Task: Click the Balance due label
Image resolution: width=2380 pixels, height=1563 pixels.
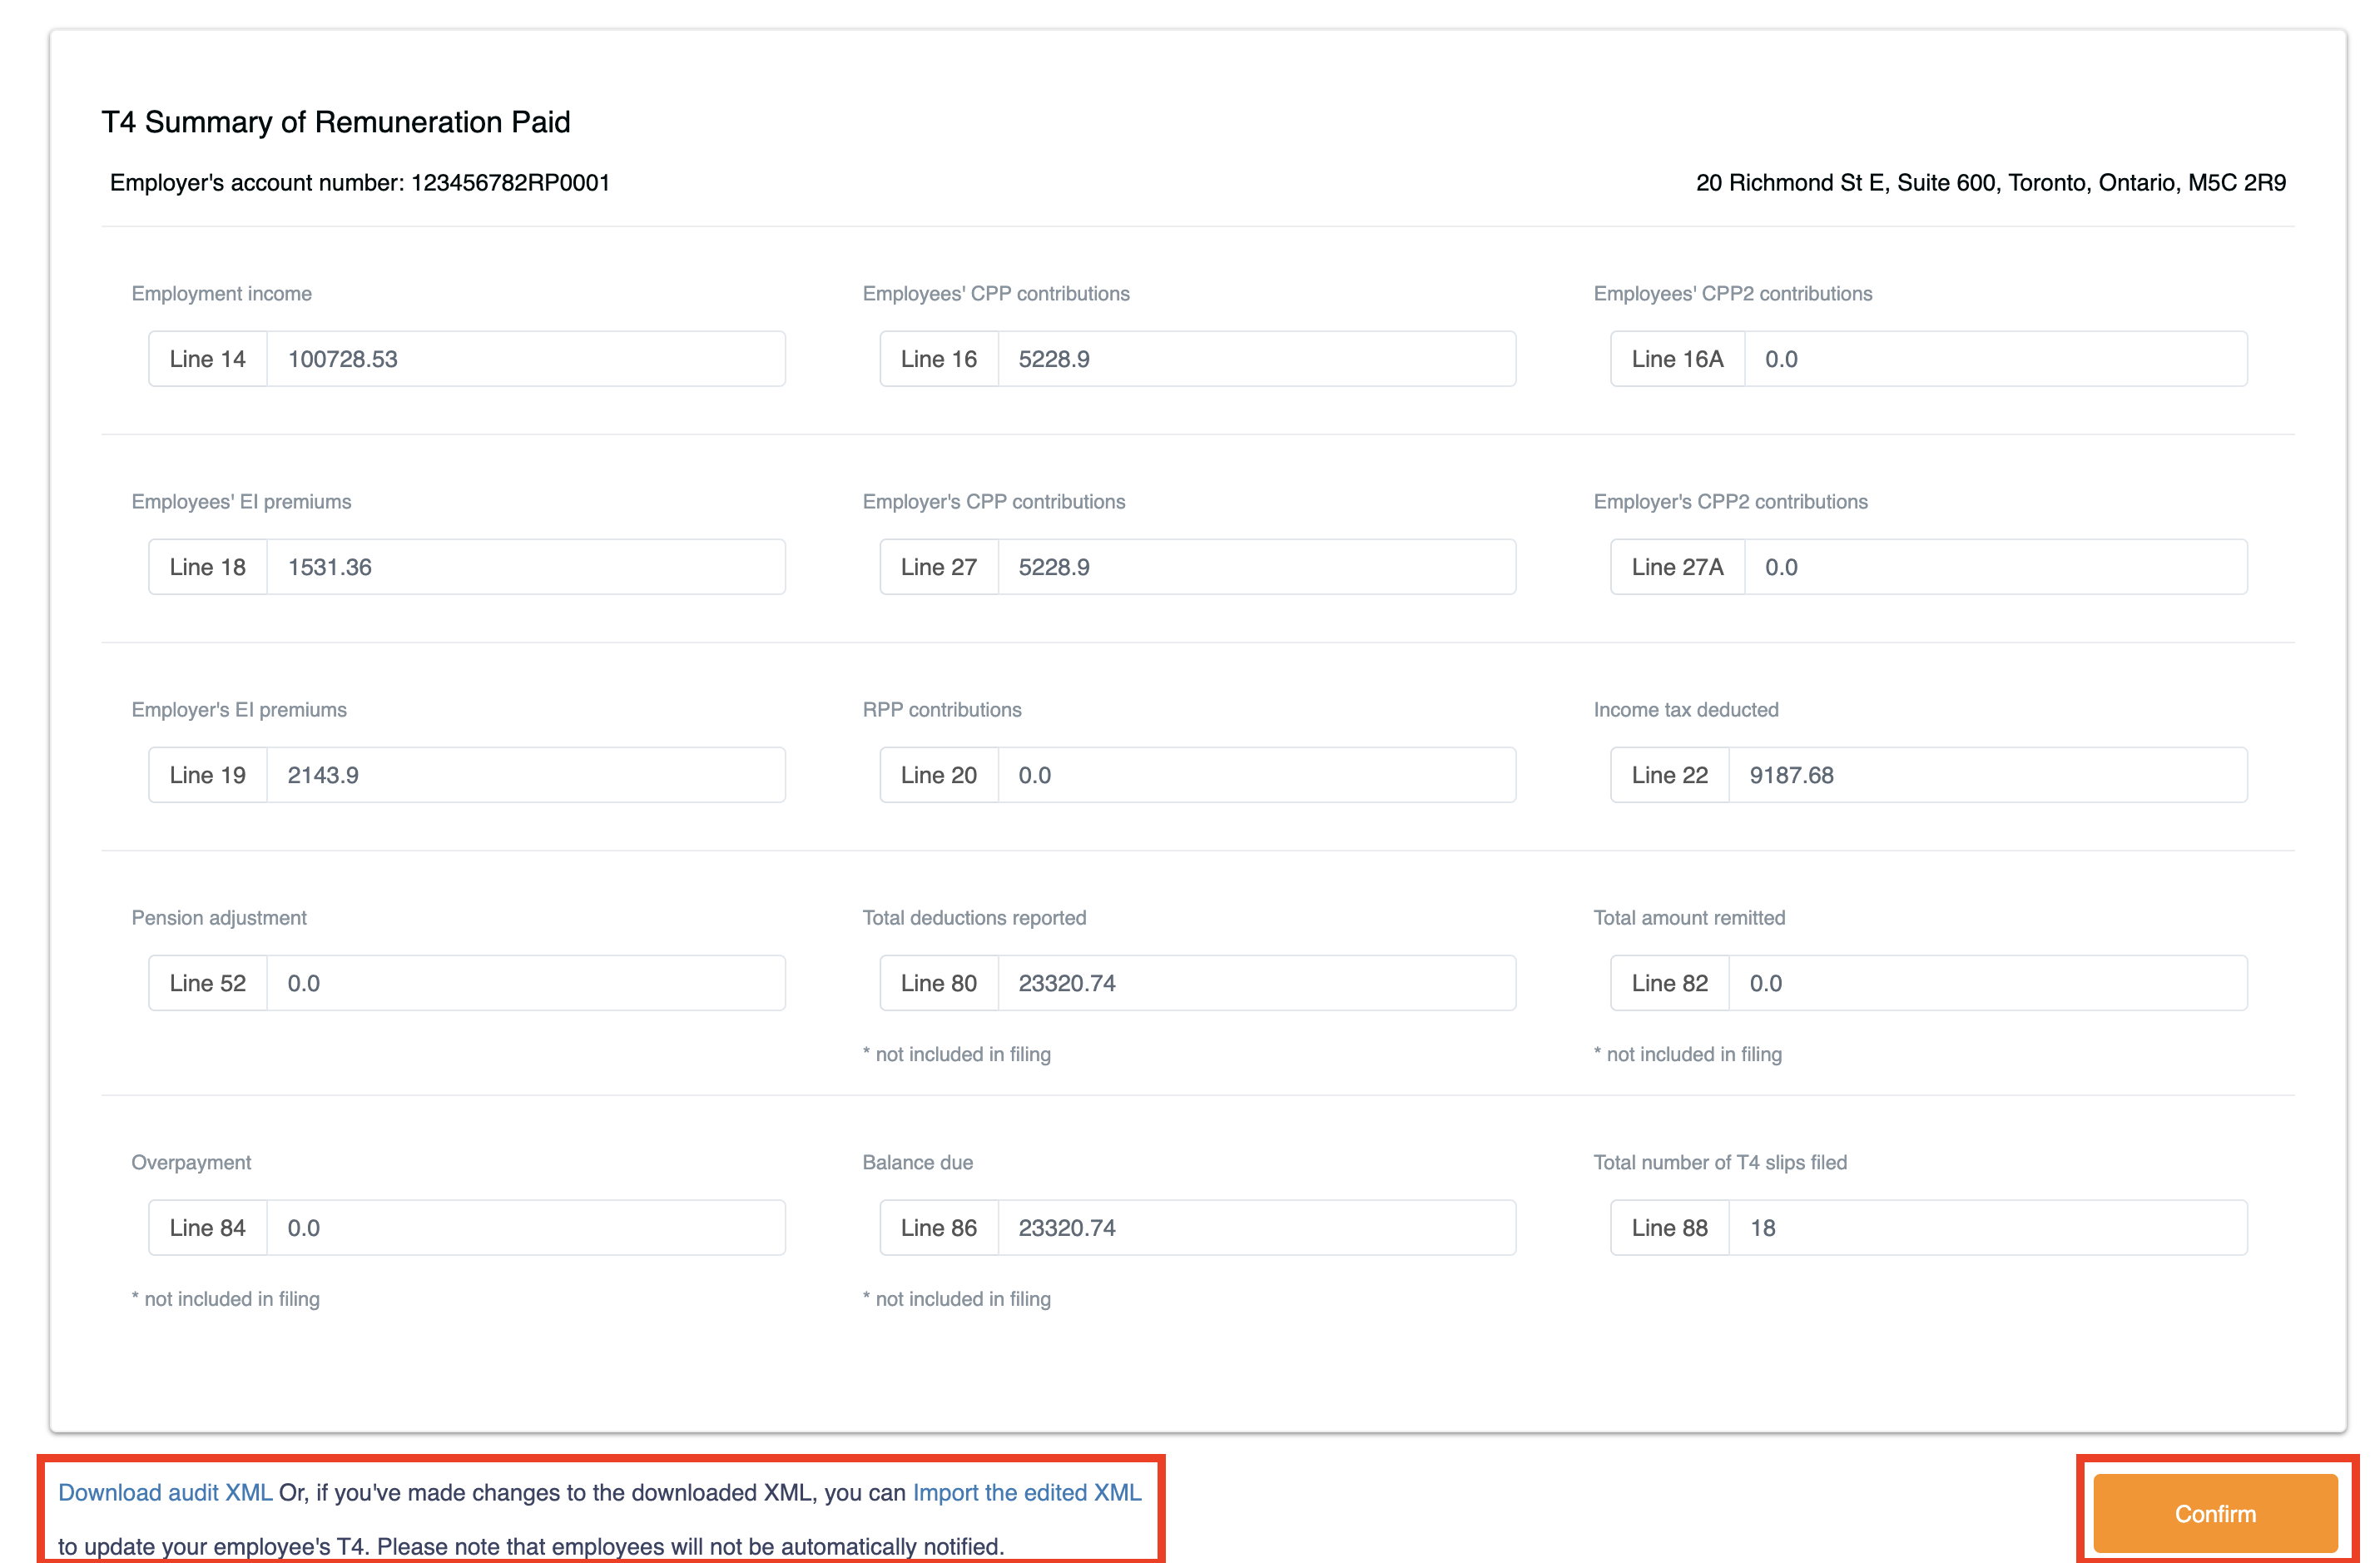Action: (918, 1163)
